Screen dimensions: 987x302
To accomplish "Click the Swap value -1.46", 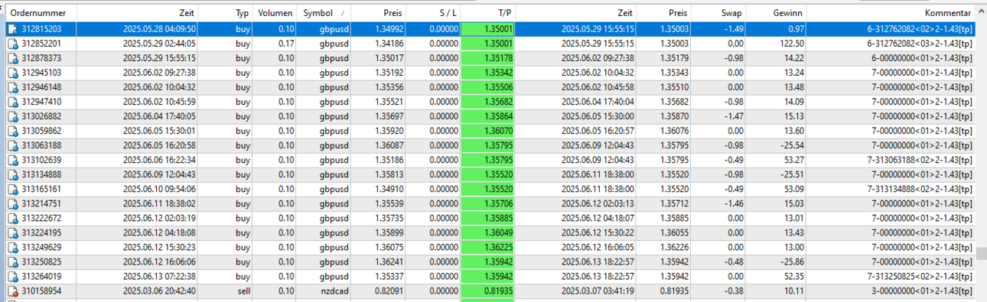I will (733, 203).
